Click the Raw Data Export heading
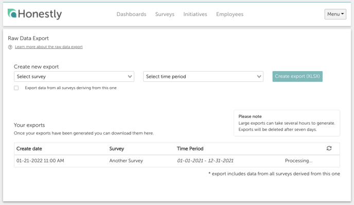This screenshot has width=354, height=205. pyautogui.click(x=28, y=38)
